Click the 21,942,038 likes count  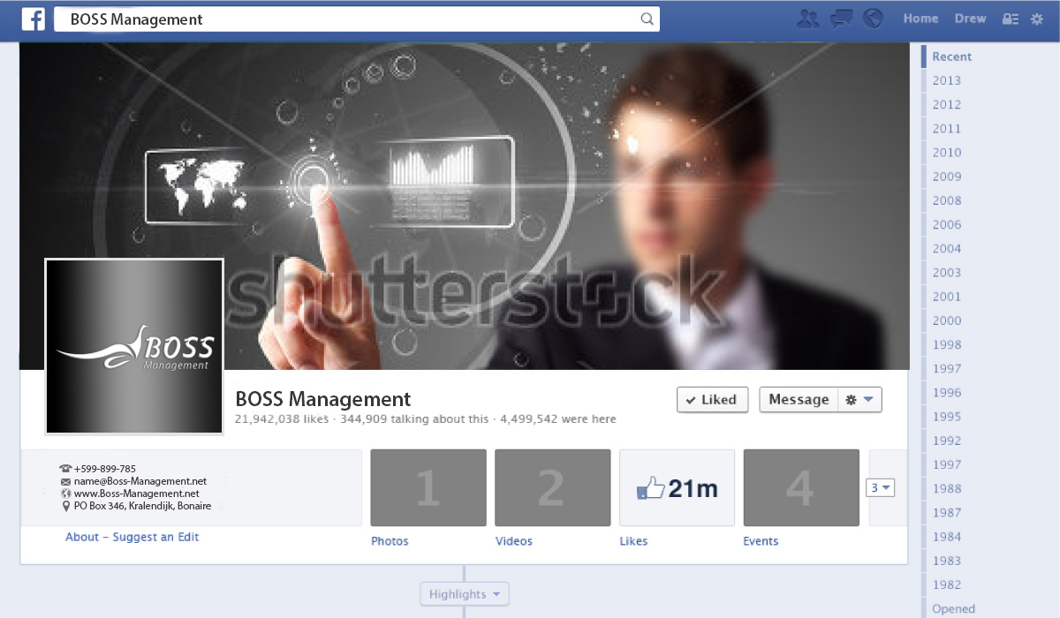[x=282, y=419]
